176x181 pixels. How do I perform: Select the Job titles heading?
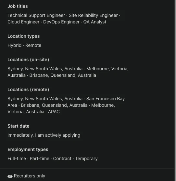[x=18, y=6]
